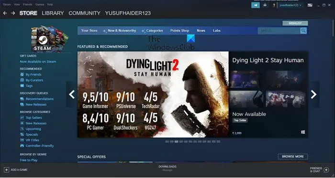This screenshot has width=335, height=178.
Task: Click inside the store search field
Action: 279,31
